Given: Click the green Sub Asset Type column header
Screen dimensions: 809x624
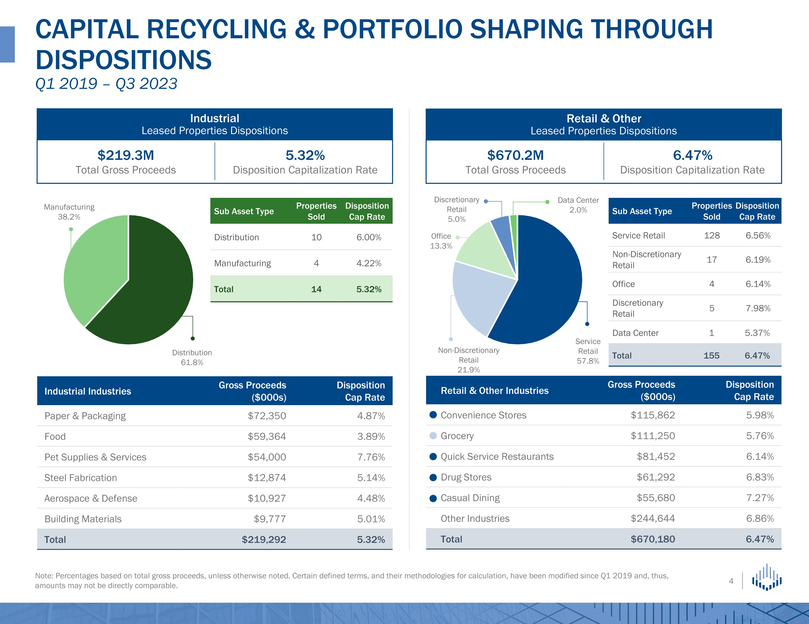Looking at the screenshot, I should [244, 211].
